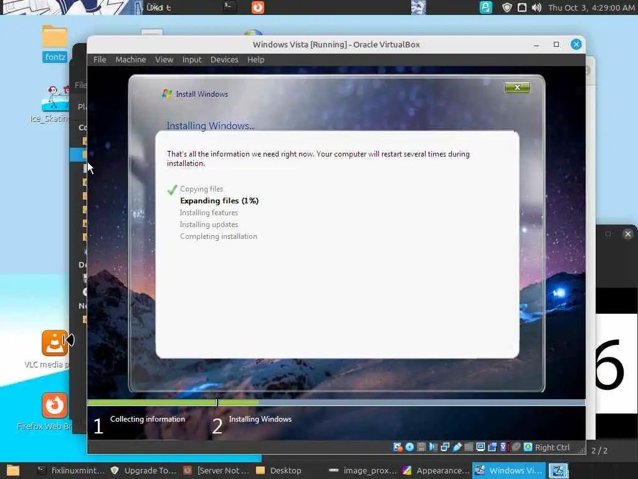The image size is (638, 479).
Task: Switch to image_prox... taskbar entry
Action: click(363, 470)
